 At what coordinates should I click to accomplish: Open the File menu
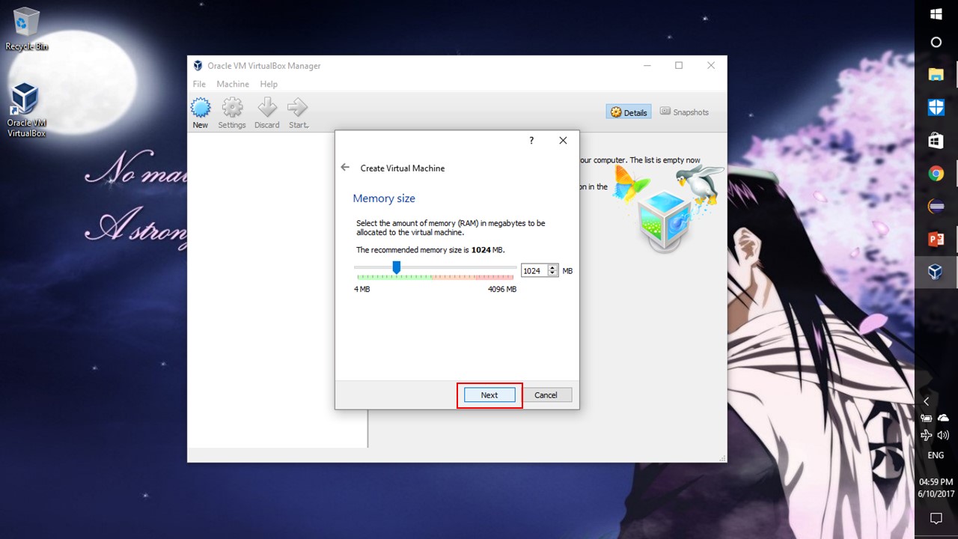tap(199, 84)
